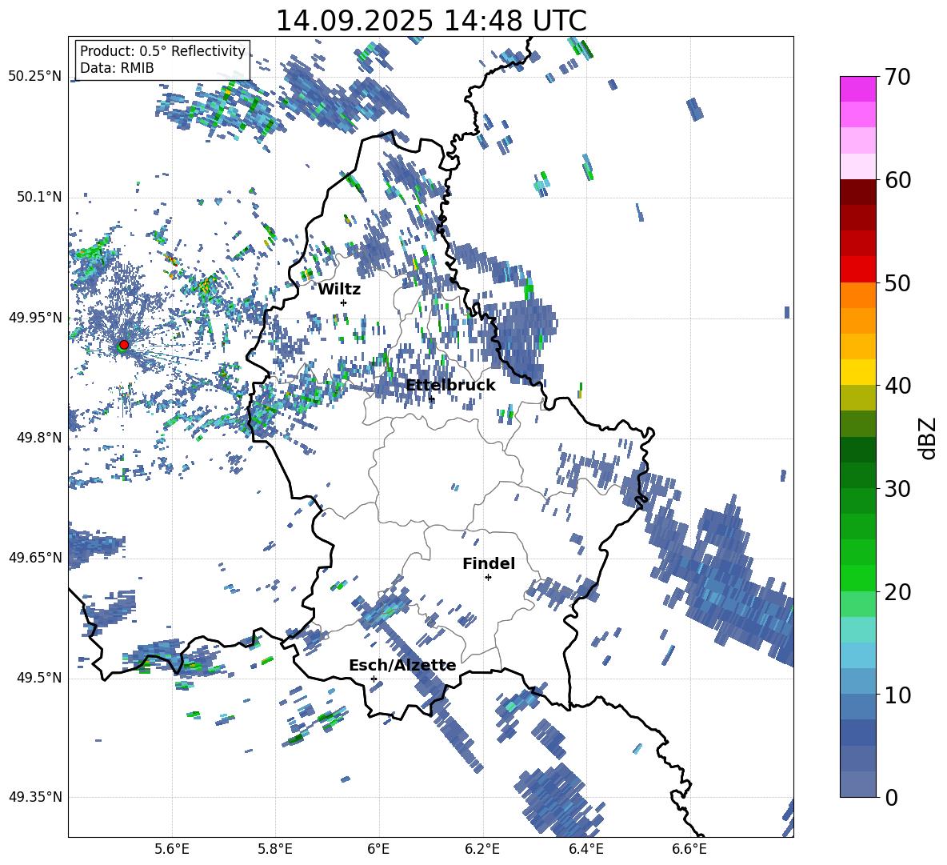Click the map title showing 14:48 UTC

[x=430, y=21]
